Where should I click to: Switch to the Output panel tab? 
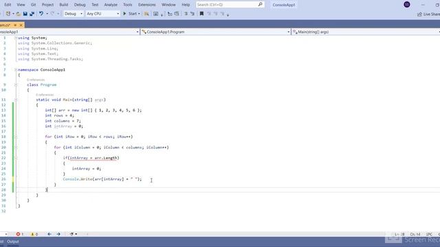click(13, 242)
